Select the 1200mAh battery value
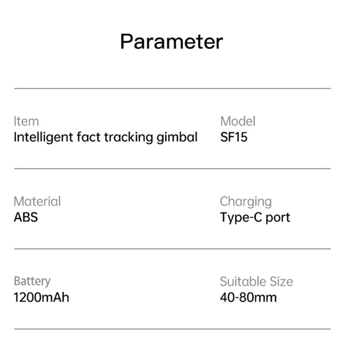This screenshot has width=345, height=345. pos(41,297)
